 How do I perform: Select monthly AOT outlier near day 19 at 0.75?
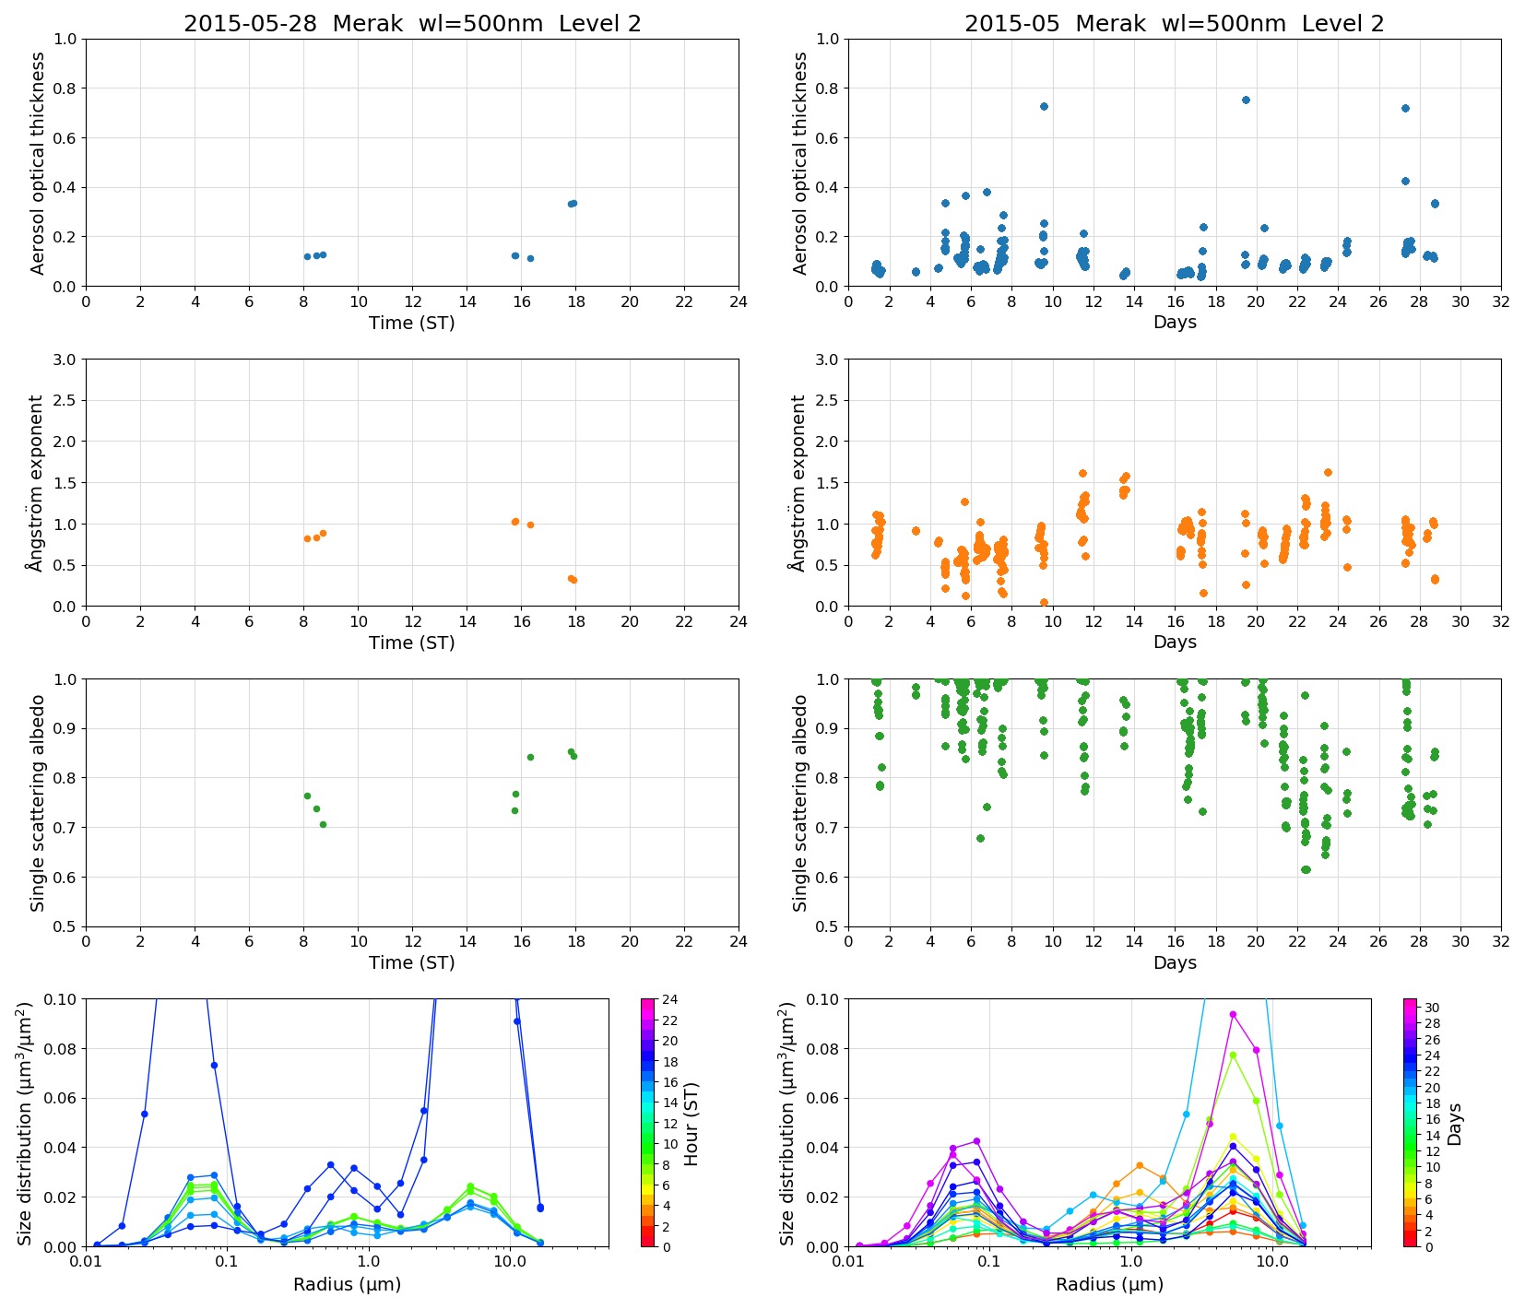click(1246, 100)
